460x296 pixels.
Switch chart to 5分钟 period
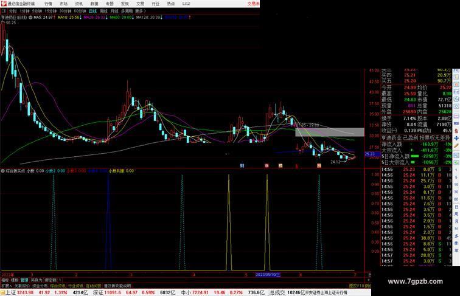(37, 11)
